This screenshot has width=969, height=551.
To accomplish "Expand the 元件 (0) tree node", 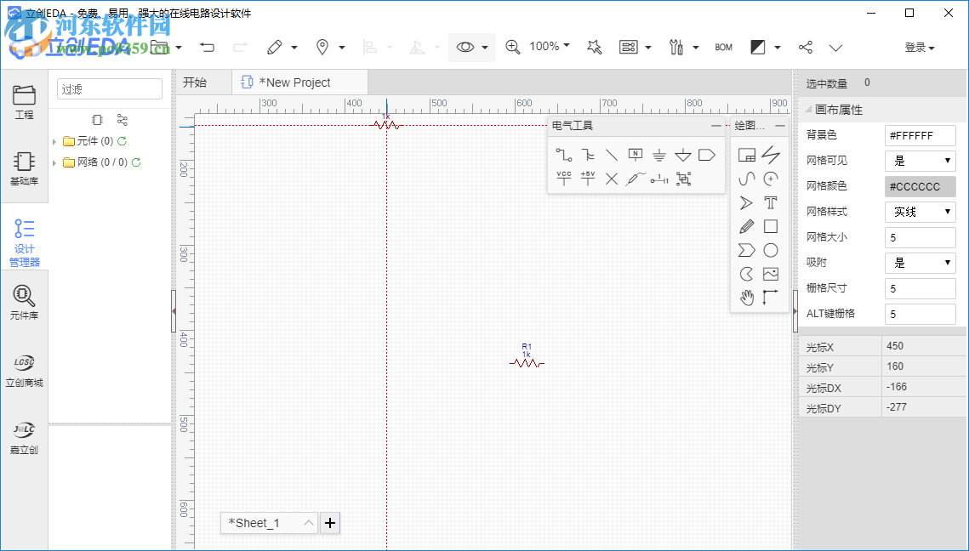I will click(55, 142).
